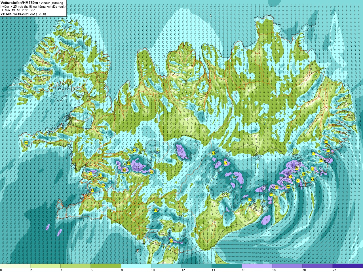Click the '31' gust label in south-east Iceland
Viewport: 363px width, 272px height.
pos(312,169)
